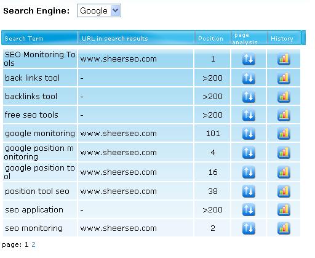Open history chart for SEO Monitoring Tools
Image resolution: width=315 pixels, height=258 pixels.
click(x=284, y=59)
